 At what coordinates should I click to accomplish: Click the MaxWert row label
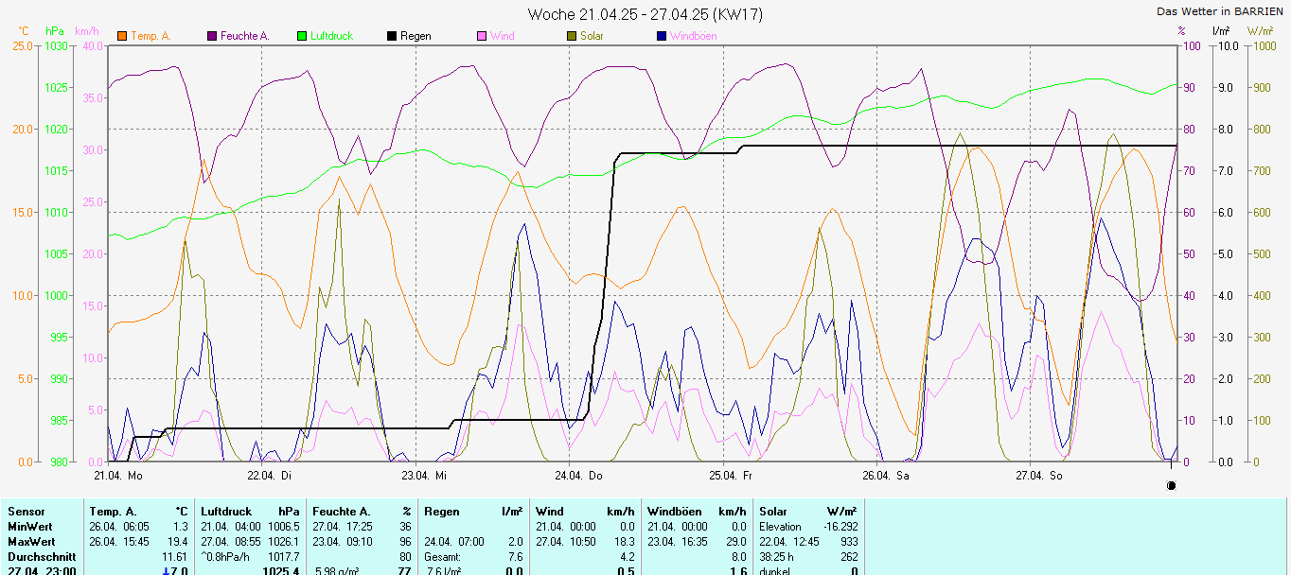[x=30, y=542]
